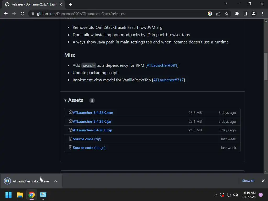The image size is (268, 201).
Task: Open Chrome extensions puzzle icon
Action: (237, 14)
